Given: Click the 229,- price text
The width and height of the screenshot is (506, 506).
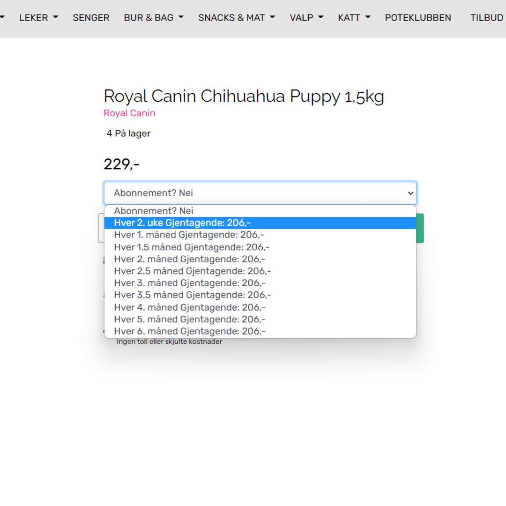Looking at the screenshot, I should [121, 164].
